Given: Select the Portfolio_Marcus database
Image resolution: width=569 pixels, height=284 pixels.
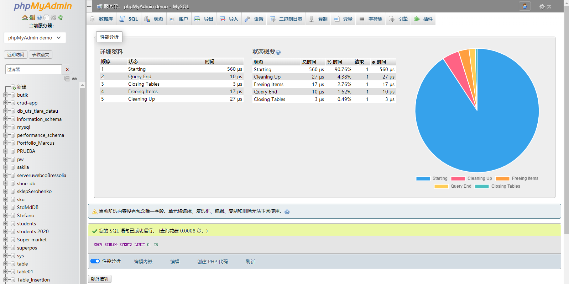Looking at the screenshot, I should (x=36, y=143).
